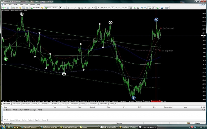
Task: Set chart type to bar chart
Action: [x=131, y=8]
